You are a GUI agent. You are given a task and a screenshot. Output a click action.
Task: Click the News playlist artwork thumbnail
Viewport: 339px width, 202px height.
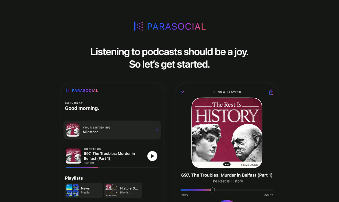[72, 190]
